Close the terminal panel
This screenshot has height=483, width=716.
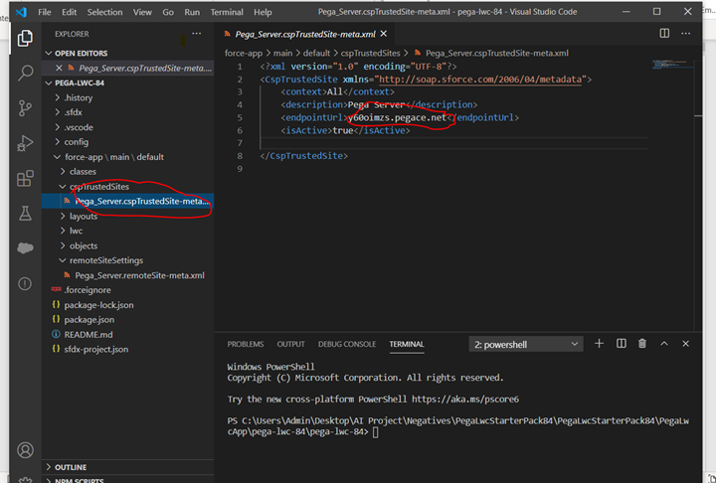685,344
